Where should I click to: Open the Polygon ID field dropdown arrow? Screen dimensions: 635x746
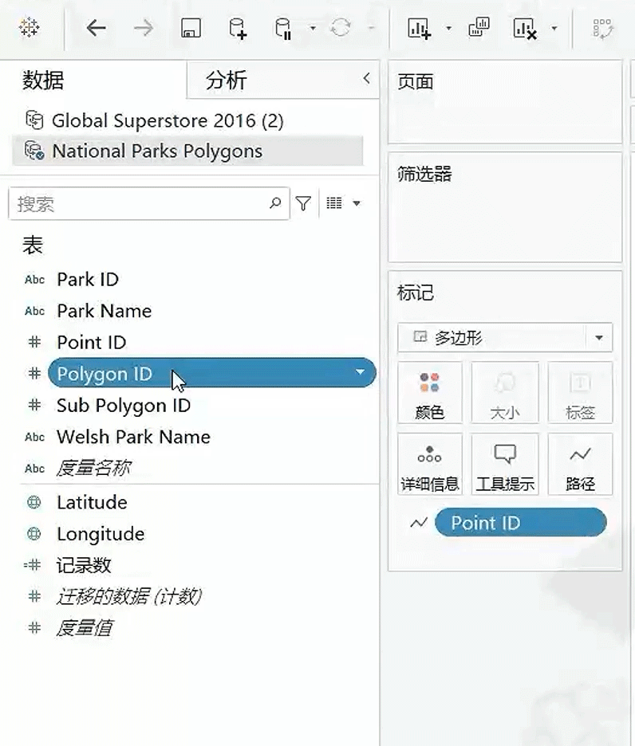[x=360, y=372]
